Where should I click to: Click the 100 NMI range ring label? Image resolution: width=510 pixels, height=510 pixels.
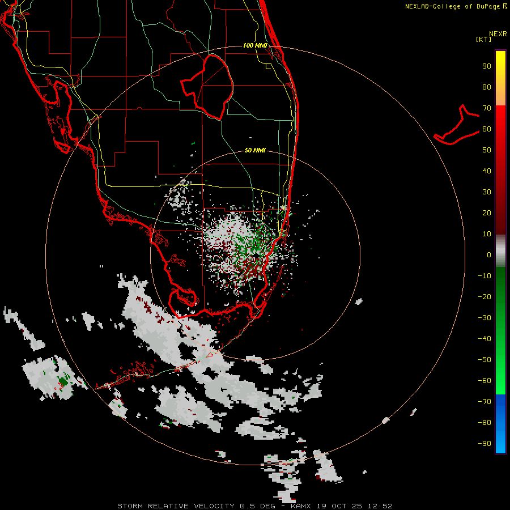point(255,45)
